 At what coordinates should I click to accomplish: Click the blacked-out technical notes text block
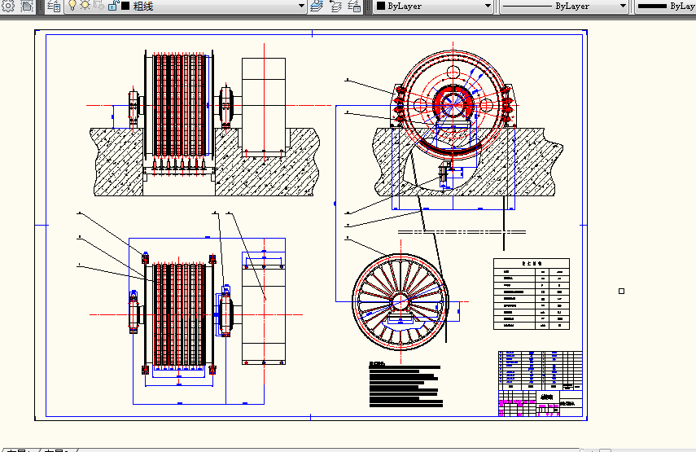405,384
